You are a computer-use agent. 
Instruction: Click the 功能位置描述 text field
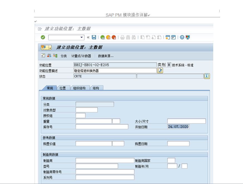click(x=115, y=71)
